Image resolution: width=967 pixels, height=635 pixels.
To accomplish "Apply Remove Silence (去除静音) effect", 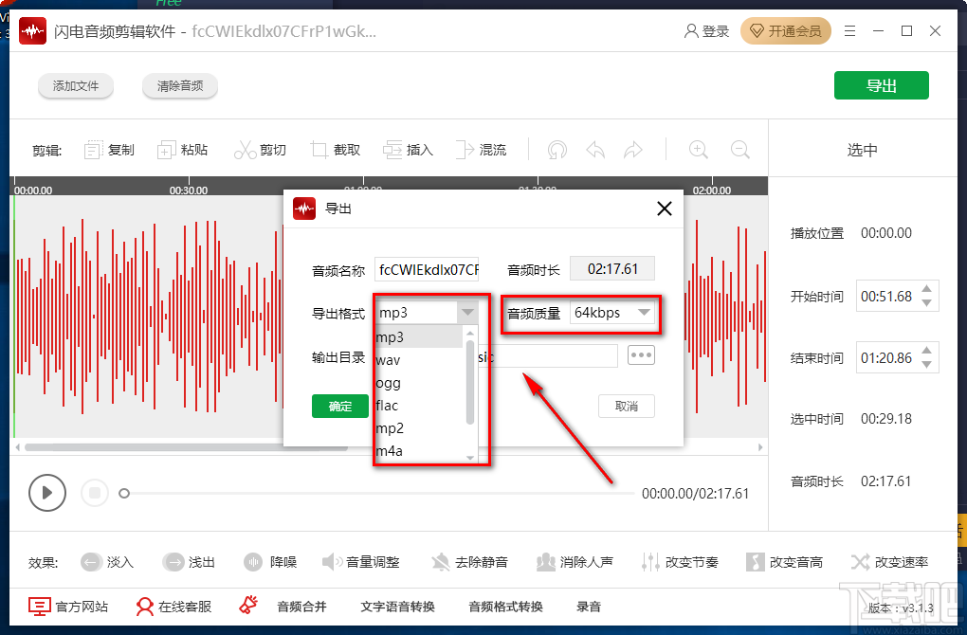I will pyautogui.click(x=469, y=562).
